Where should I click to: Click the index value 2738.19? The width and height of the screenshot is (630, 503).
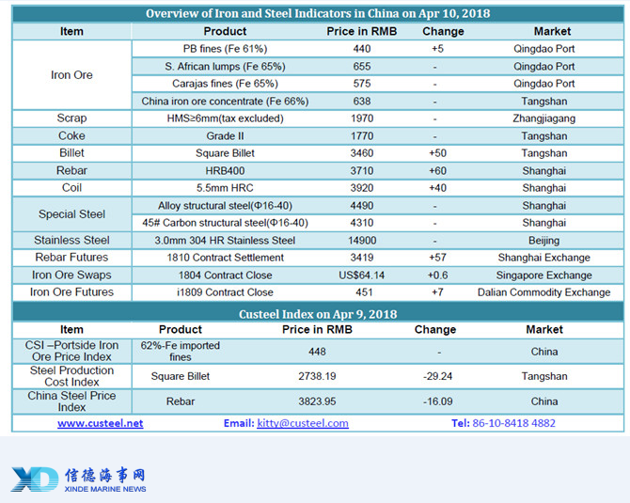pyautogui.click(x=317, y=376)
